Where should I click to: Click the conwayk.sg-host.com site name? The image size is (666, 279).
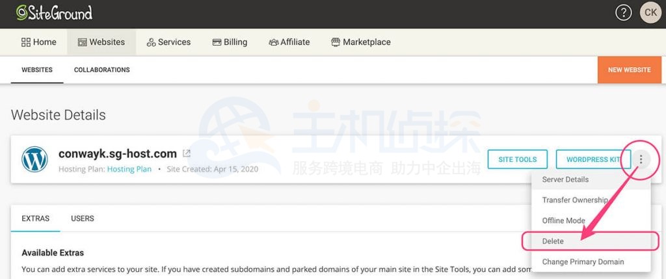pos(118,153)
